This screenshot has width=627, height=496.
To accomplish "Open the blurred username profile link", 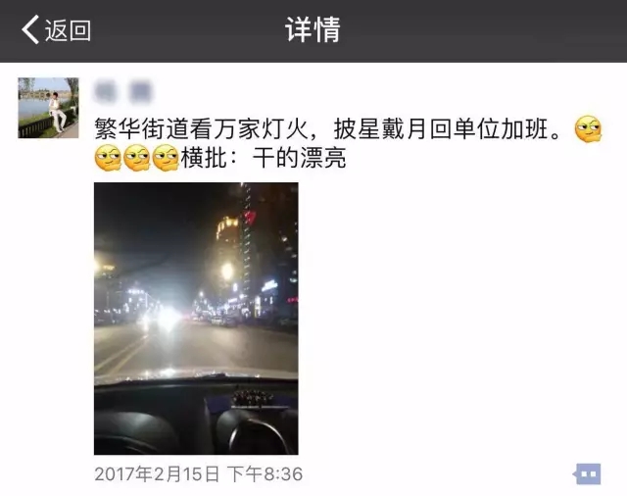I will click(x=122, y=91).
